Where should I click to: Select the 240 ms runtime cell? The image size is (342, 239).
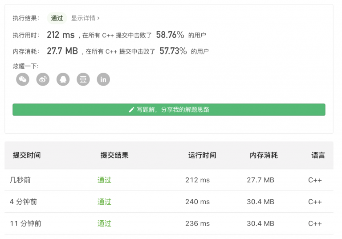click(x=197, y=202)
